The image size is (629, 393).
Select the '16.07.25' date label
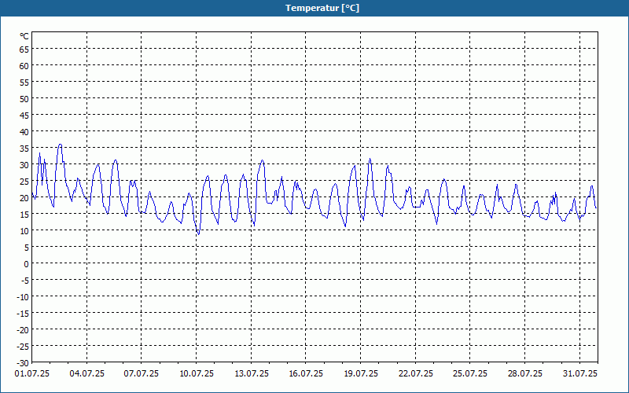306,373
